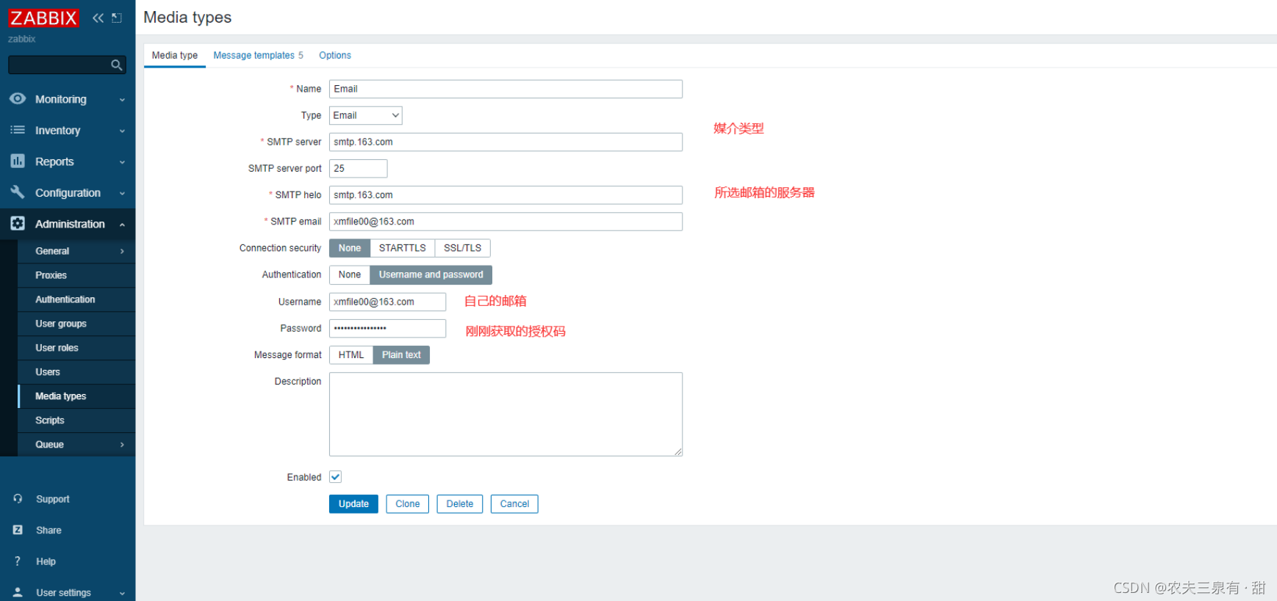Click the Share Z icon
The width and height of the screenshot is (1277, 601).
point(18,530)
